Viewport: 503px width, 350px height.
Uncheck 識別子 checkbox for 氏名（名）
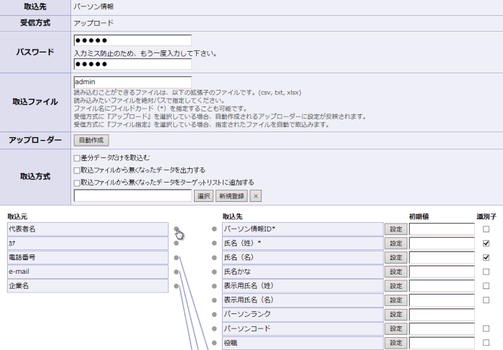pos(486,257)
